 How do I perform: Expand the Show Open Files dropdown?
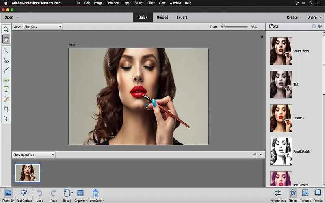pos(34,155)
